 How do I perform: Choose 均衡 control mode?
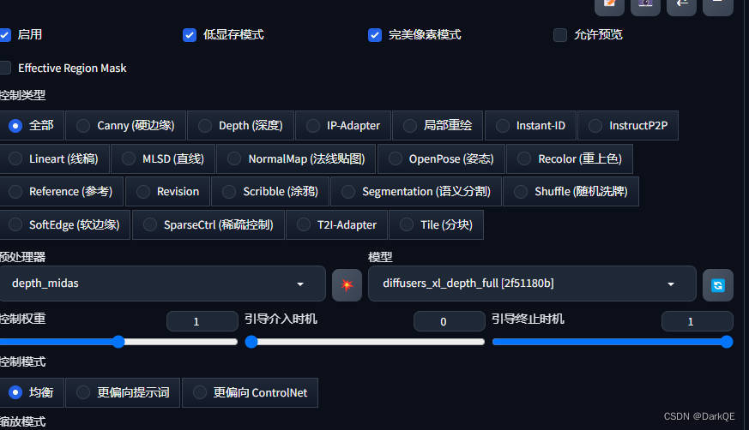pyautogui.click(x=32, y=392)
